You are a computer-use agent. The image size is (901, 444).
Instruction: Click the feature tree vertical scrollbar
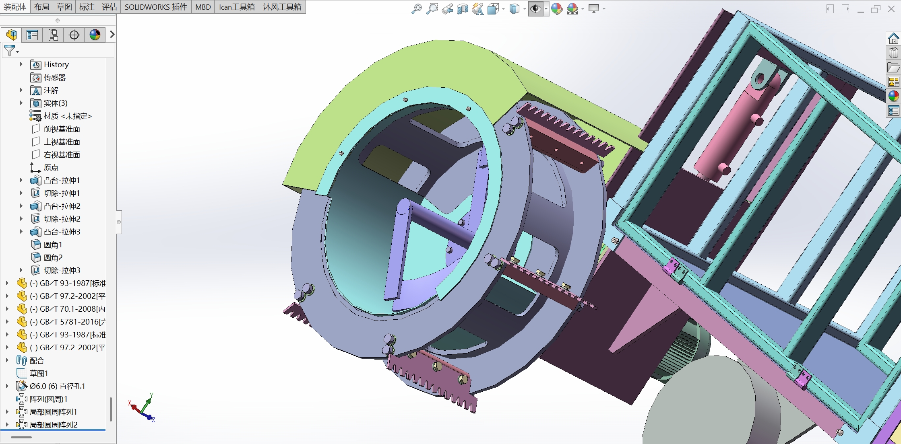point(111,409)
